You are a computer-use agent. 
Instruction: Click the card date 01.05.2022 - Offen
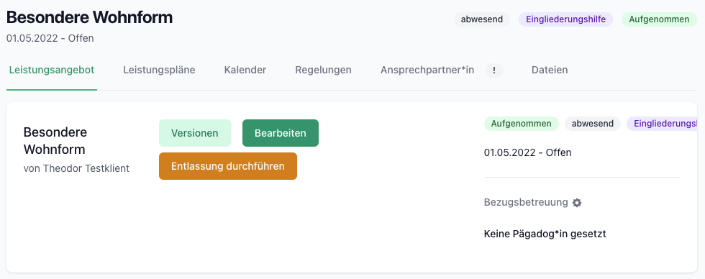tap(527, 152)
